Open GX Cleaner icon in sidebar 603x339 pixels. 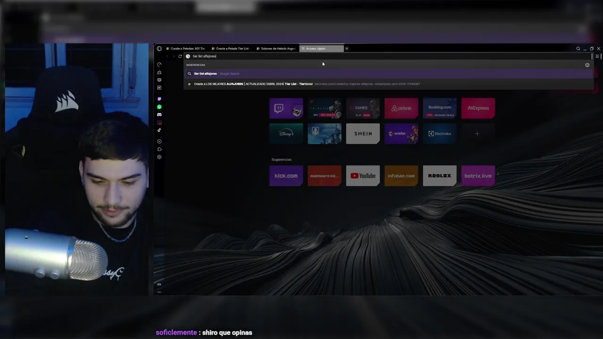159,73
